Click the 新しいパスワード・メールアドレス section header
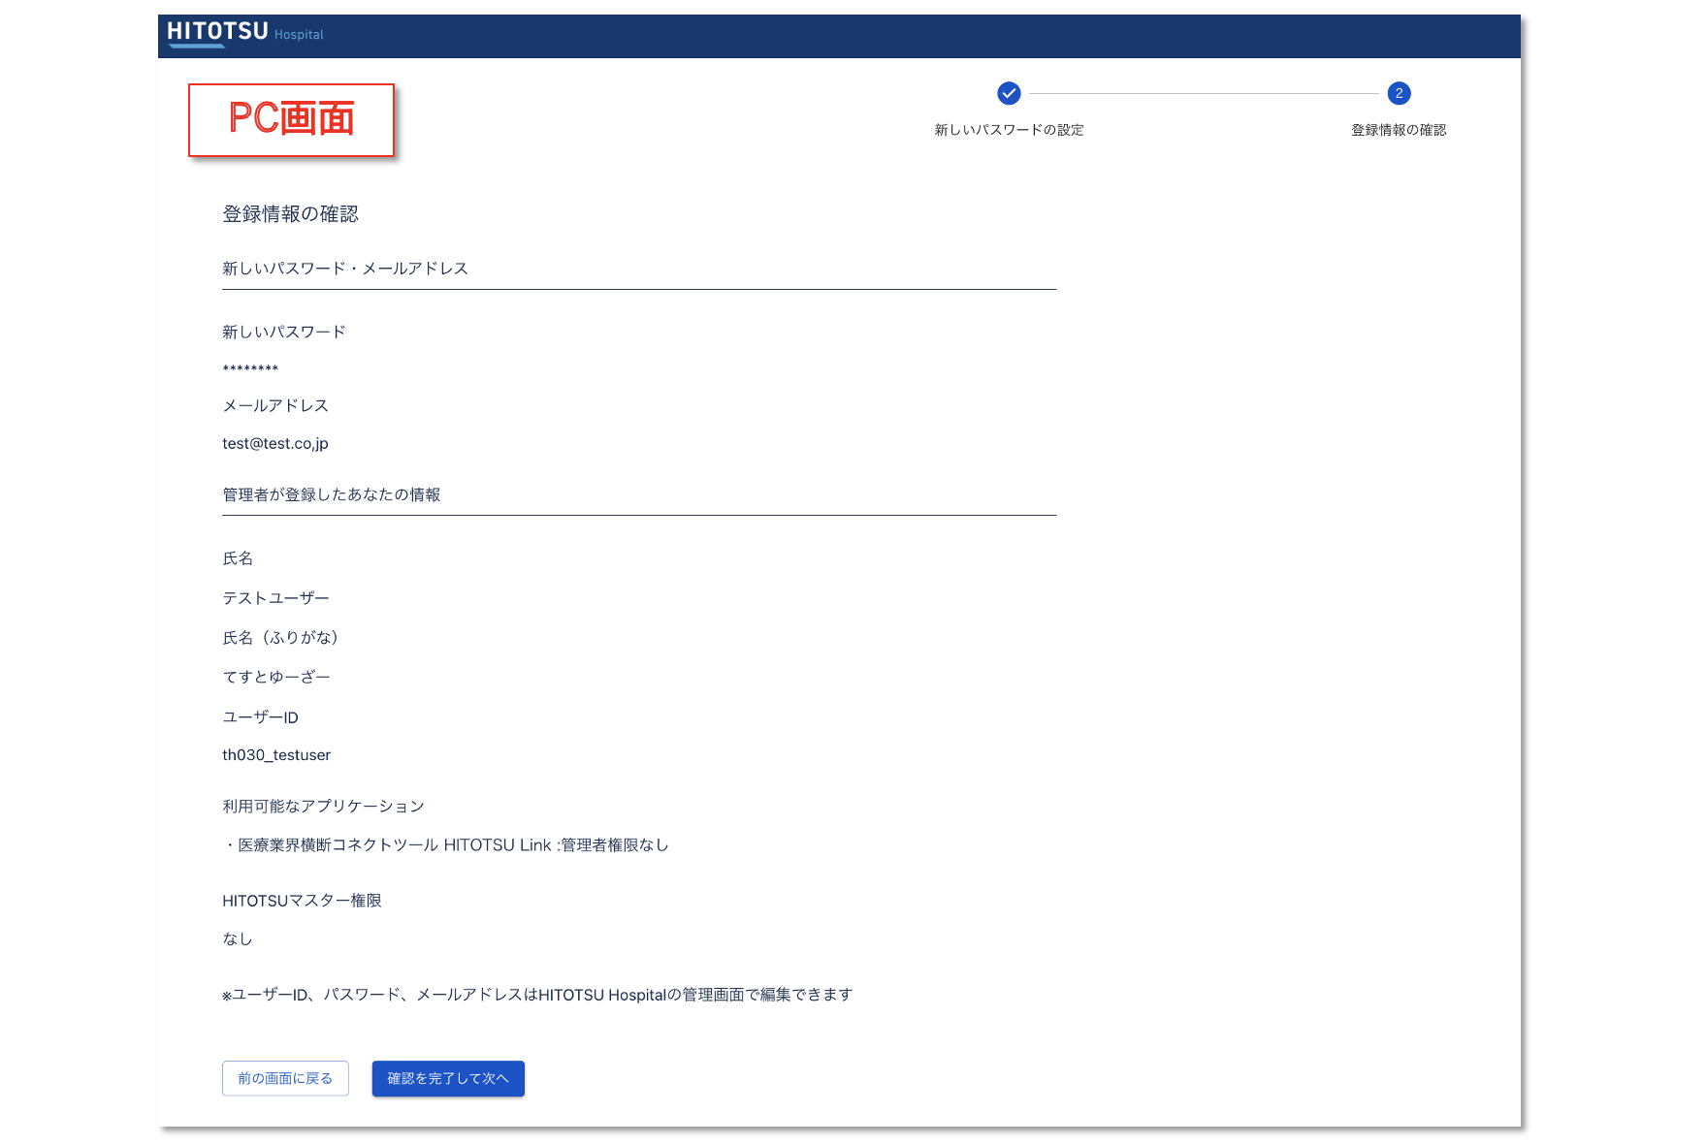This screenshot has width=1707, height=1144. [x=345, y=269]
